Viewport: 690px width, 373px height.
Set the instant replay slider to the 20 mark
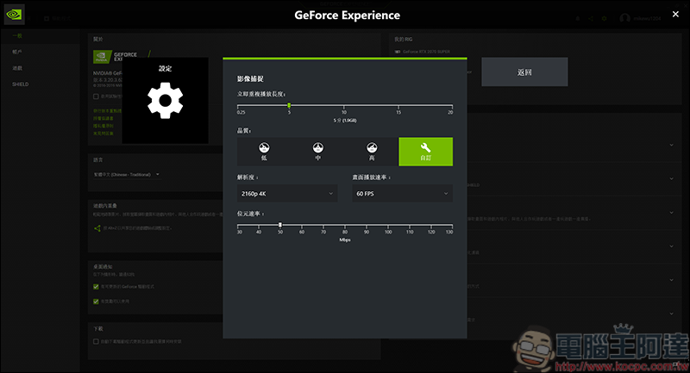point(452,105)
